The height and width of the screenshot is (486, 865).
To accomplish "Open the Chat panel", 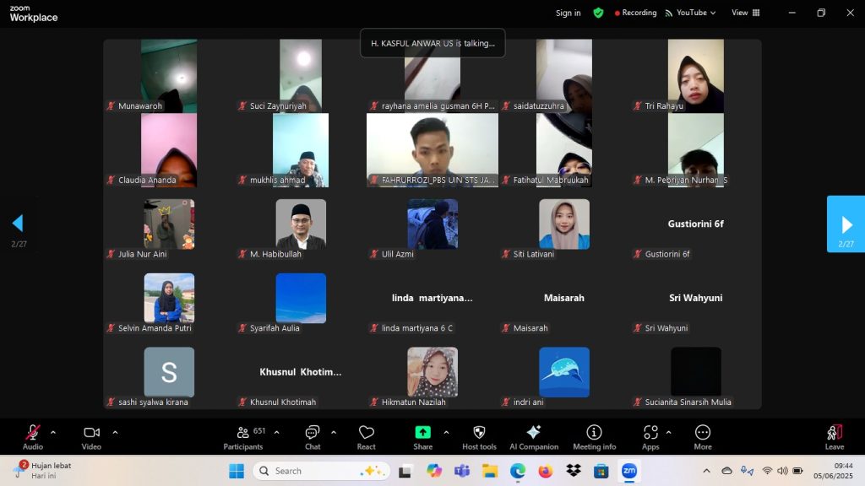I will [x=313, y=436].
